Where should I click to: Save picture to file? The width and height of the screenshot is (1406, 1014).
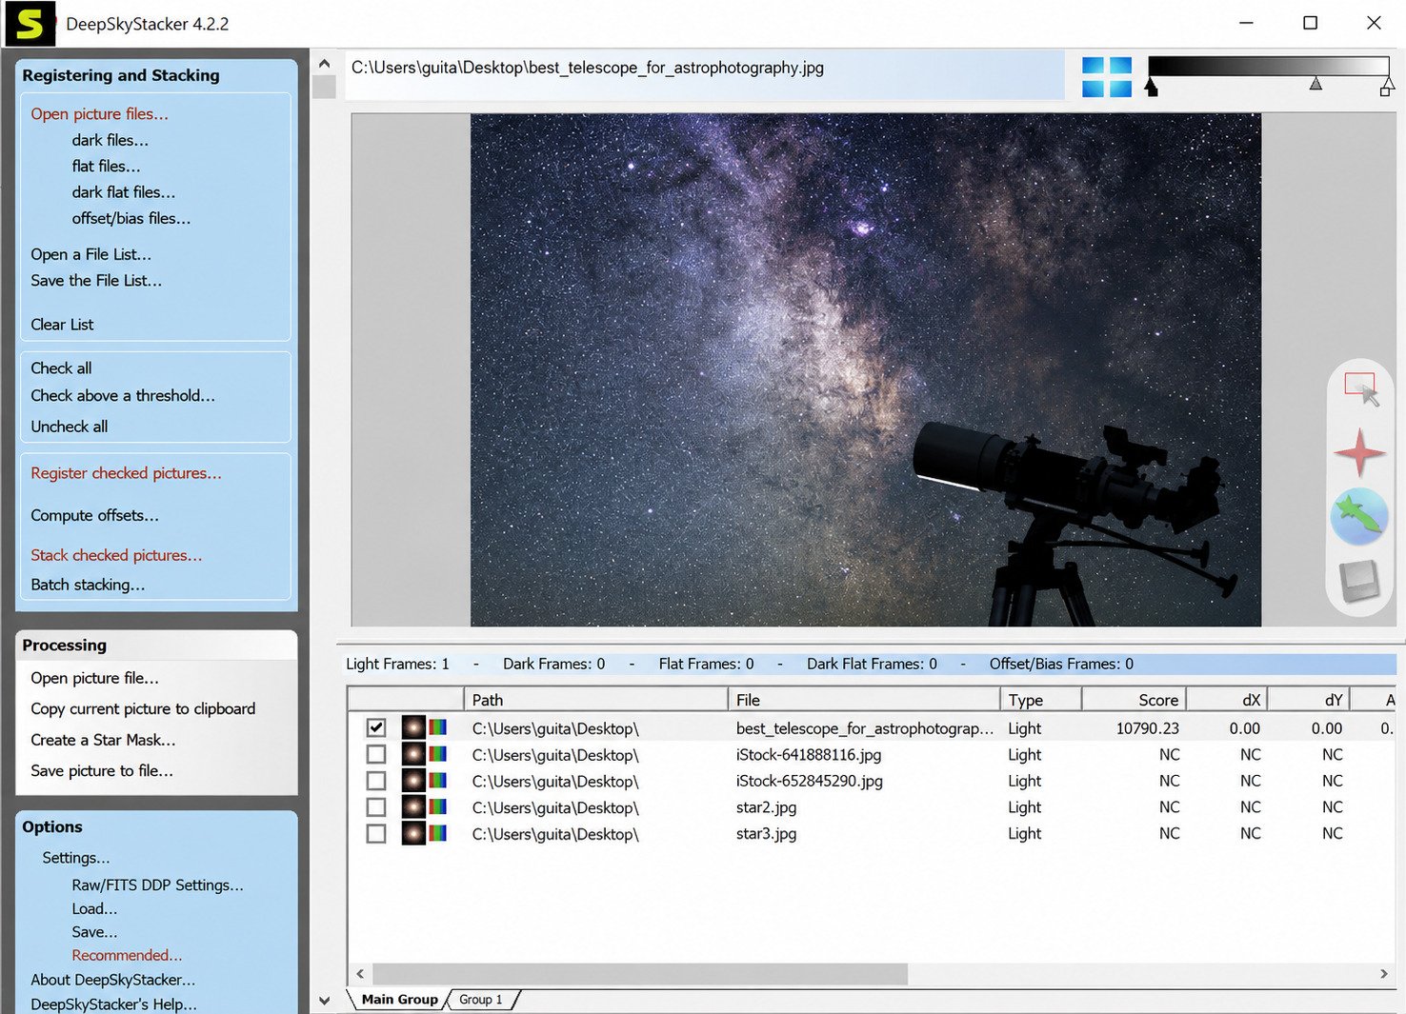pos(102,770)
